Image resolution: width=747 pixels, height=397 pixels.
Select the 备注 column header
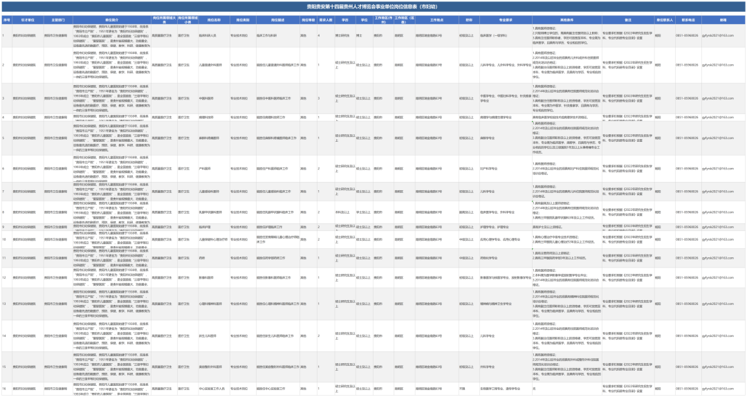[x=628, y=20]
